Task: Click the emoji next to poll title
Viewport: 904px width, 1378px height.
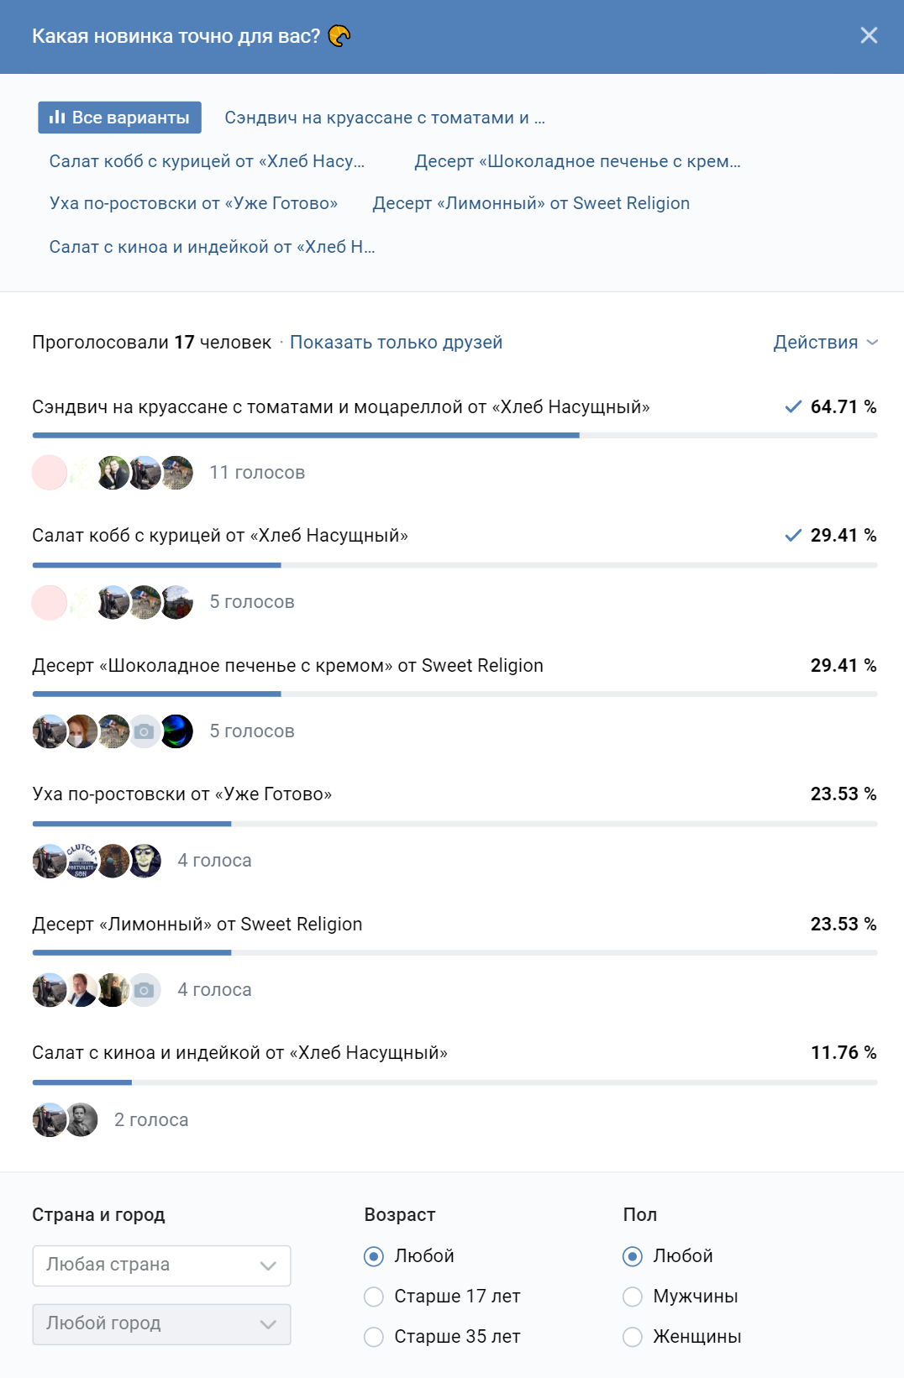Action: tap(339, 35)
